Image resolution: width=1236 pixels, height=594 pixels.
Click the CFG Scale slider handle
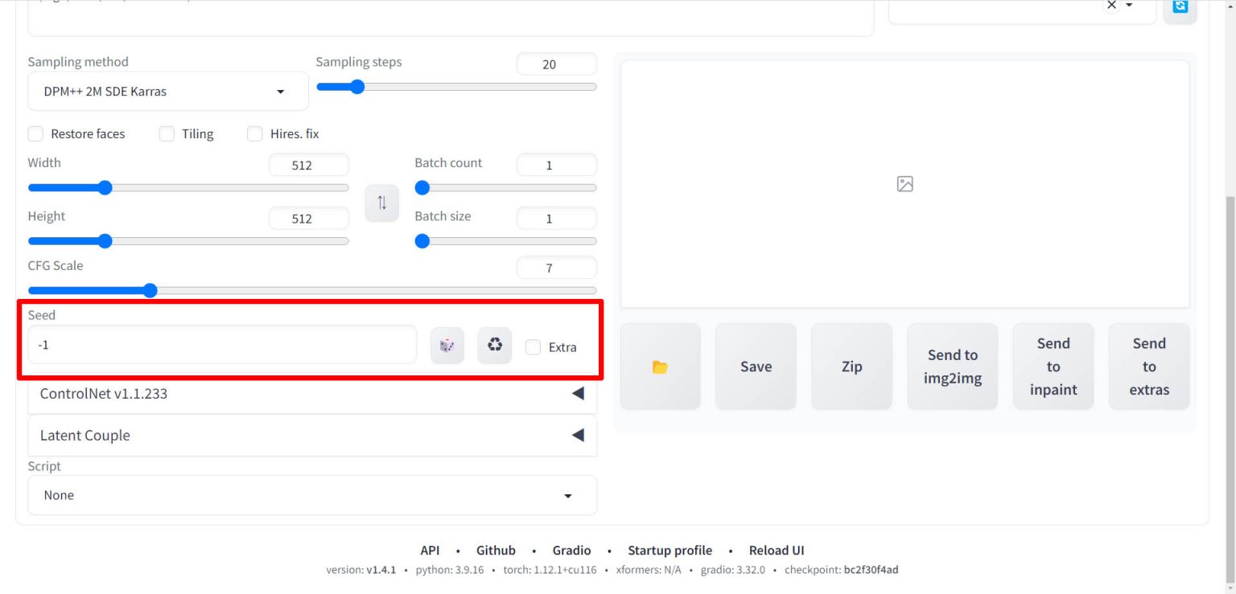[x=150, y=290]
